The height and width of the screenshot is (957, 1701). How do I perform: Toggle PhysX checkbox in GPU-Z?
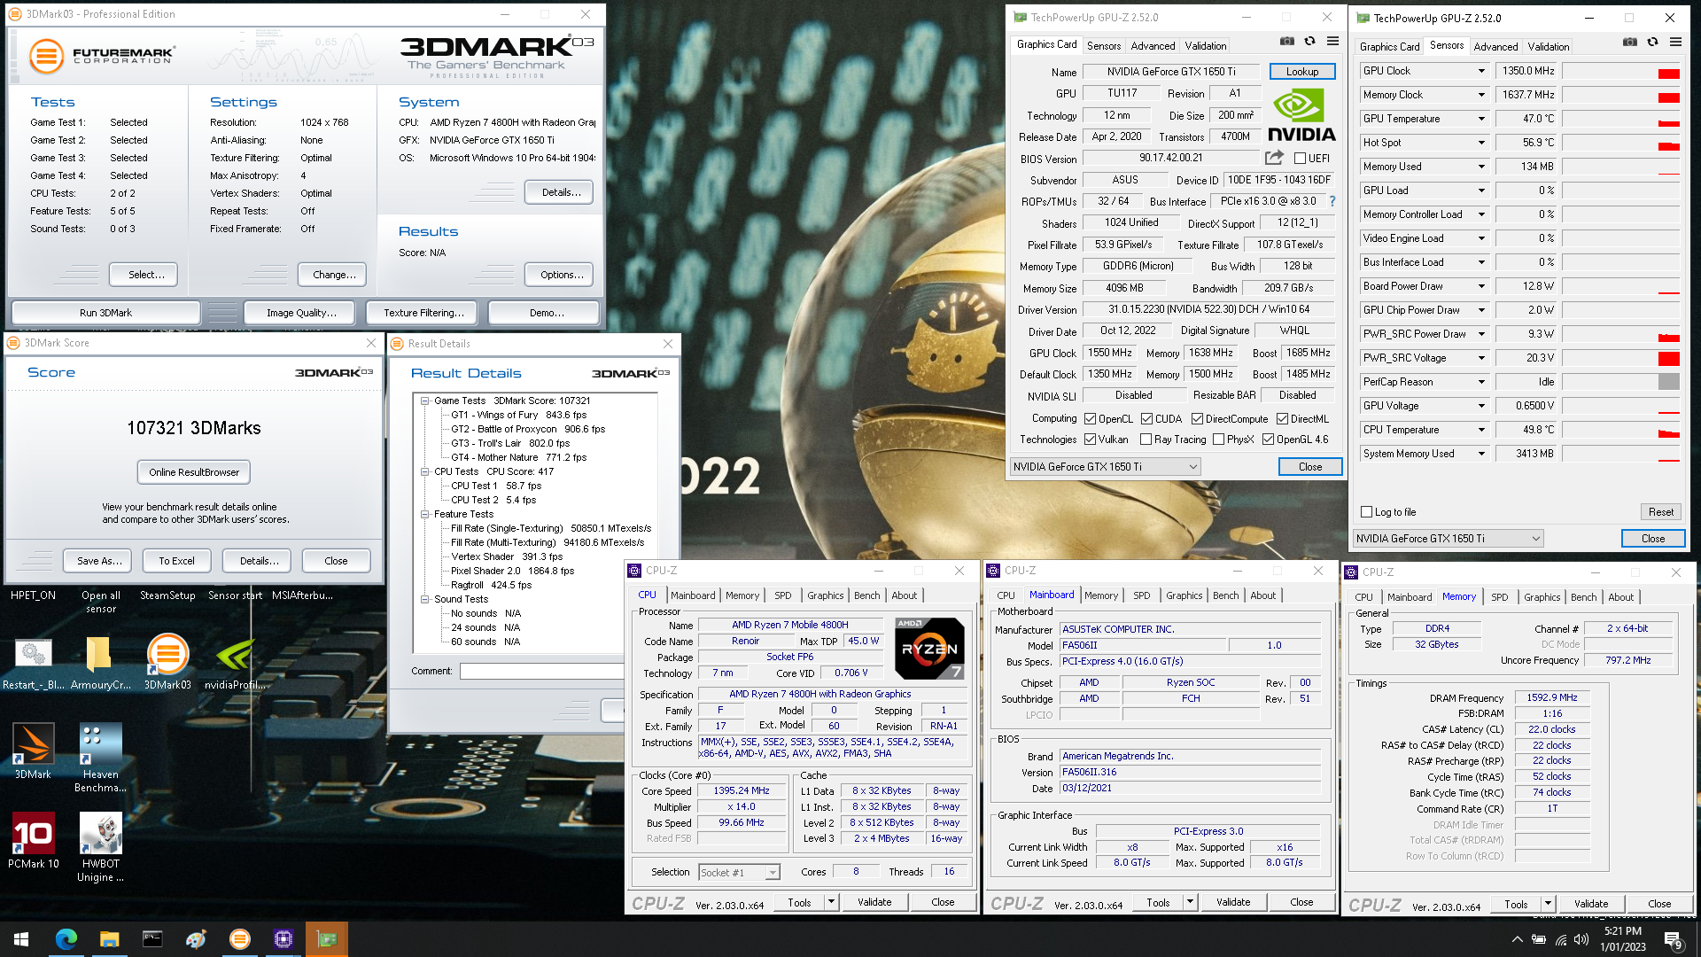[x=1218, y=440]
